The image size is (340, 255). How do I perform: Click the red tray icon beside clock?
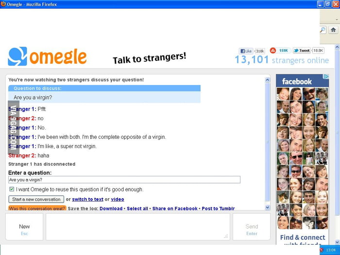click(322, 250)
